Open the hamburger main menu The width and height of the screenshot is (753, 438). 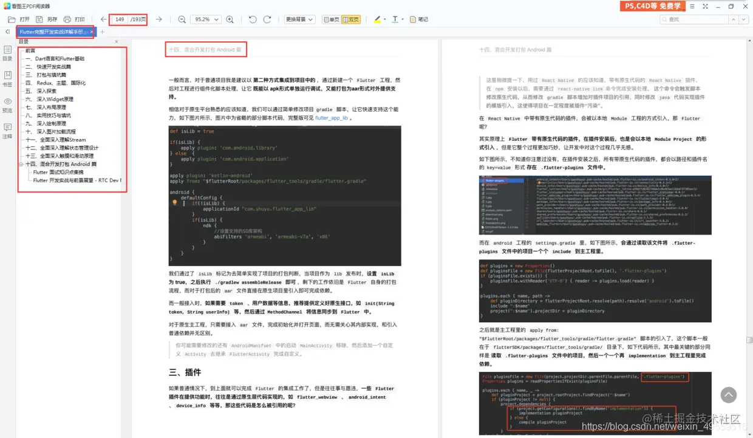tap(692, 6)
